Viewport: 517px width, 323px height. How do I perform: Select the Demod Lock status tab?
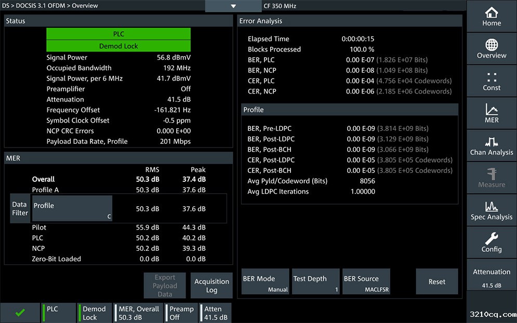[x=95, y=313]
